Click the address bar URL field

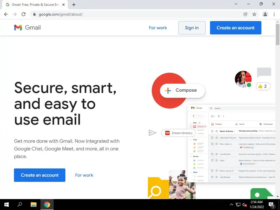[x=136, y=14]
